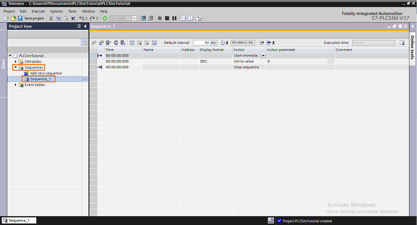Expand the Event tables folder
Screen dimensions: 417x225
[16, 85]
